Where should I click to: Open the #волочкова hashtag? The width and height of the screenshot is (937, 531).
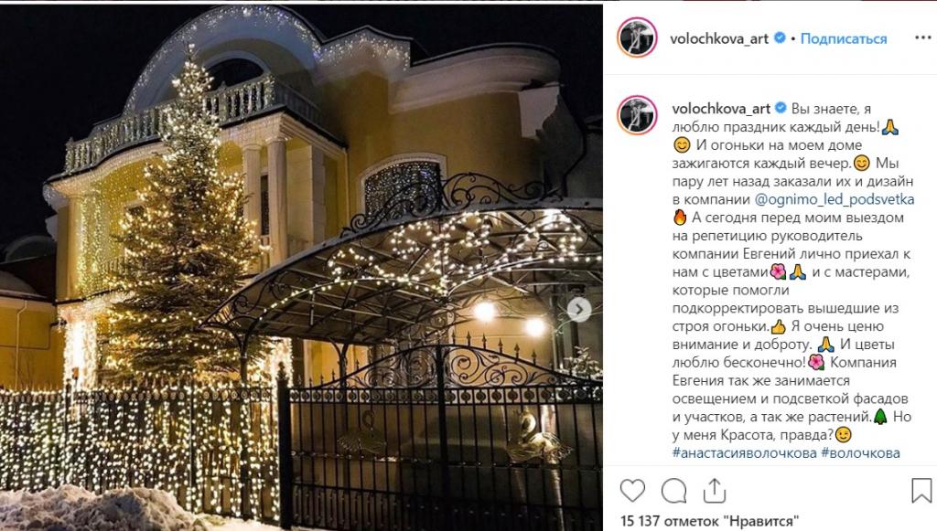pos(860,452)
